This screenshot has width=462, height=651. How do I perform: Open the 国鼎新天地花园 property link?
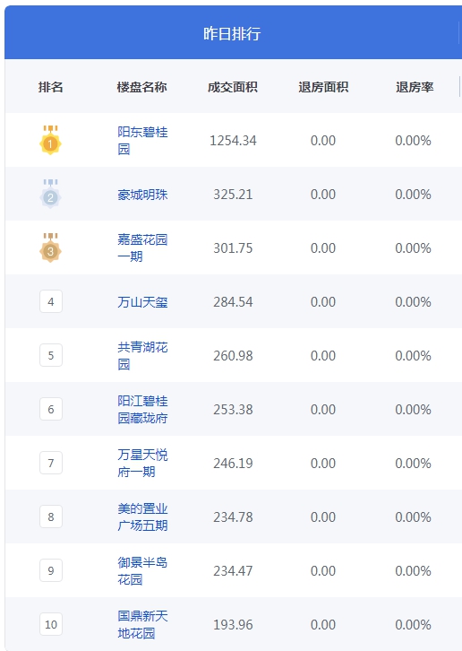(142, 624)
